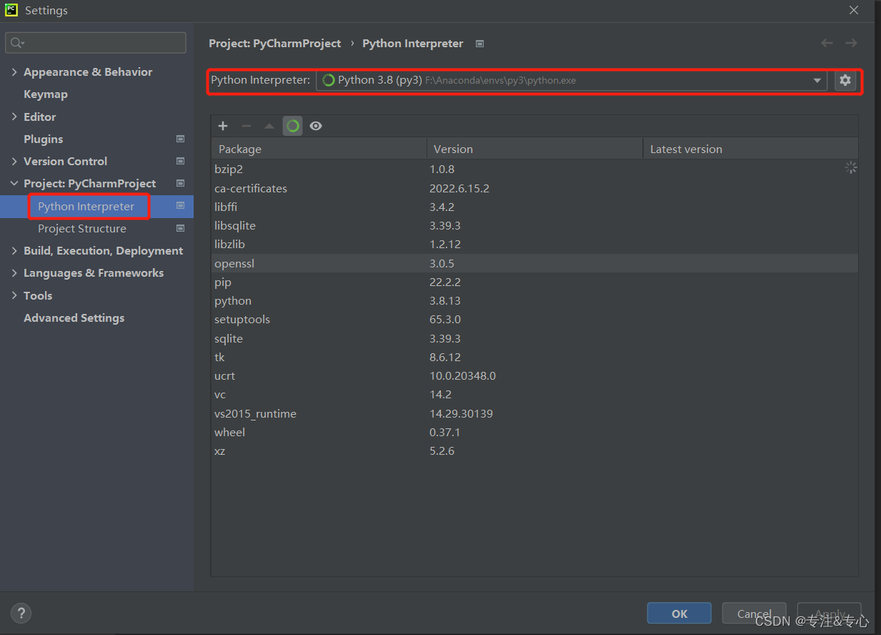Click the help question mark button
Image resolution: width=881 pixels, height=635 pixels.
point(21,613)
